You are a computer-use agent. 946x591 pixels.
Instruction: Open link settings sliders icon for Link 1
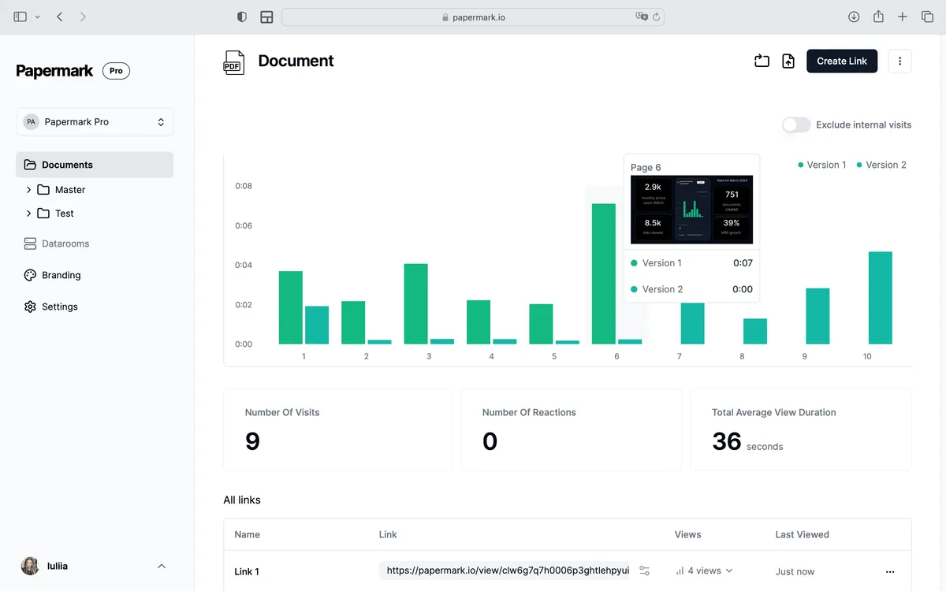pos(644,571)
